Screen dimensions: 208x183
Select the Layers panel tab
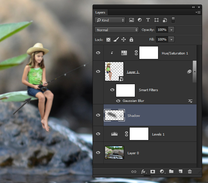(100, 12)
